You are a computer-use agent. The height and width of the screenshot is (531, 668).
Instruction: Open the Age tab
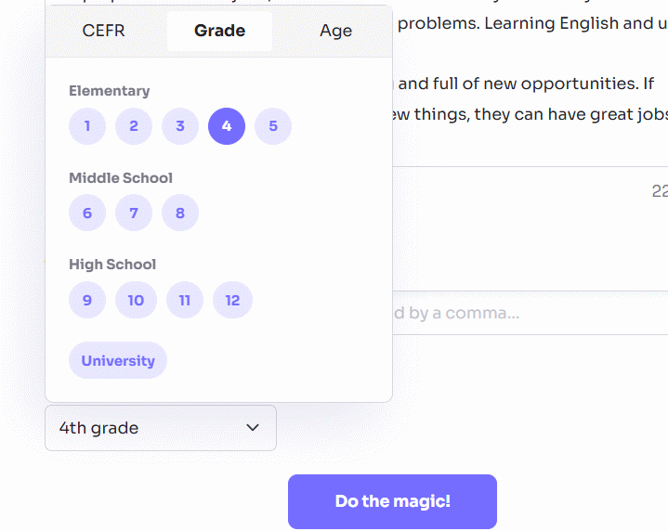pyautogui.click(x=335, y=31)
